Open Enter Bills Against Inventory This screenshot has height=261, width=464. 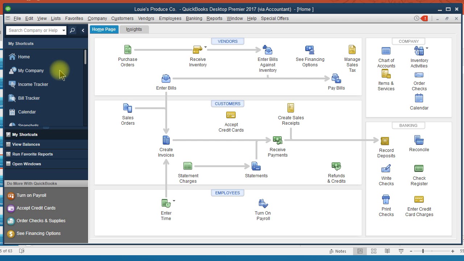tap(268, 50)
